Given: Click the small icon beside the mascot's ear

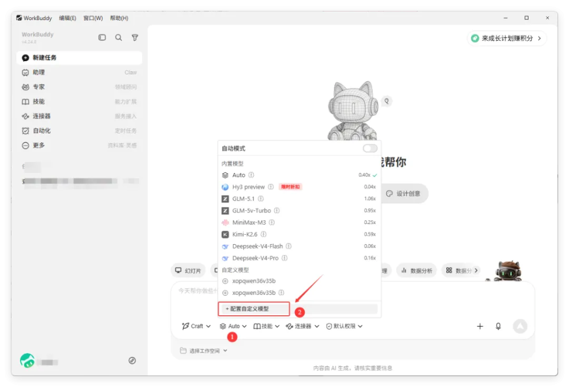Looking at the screenshot, I should pyautogui.click(x=387, y=101).
